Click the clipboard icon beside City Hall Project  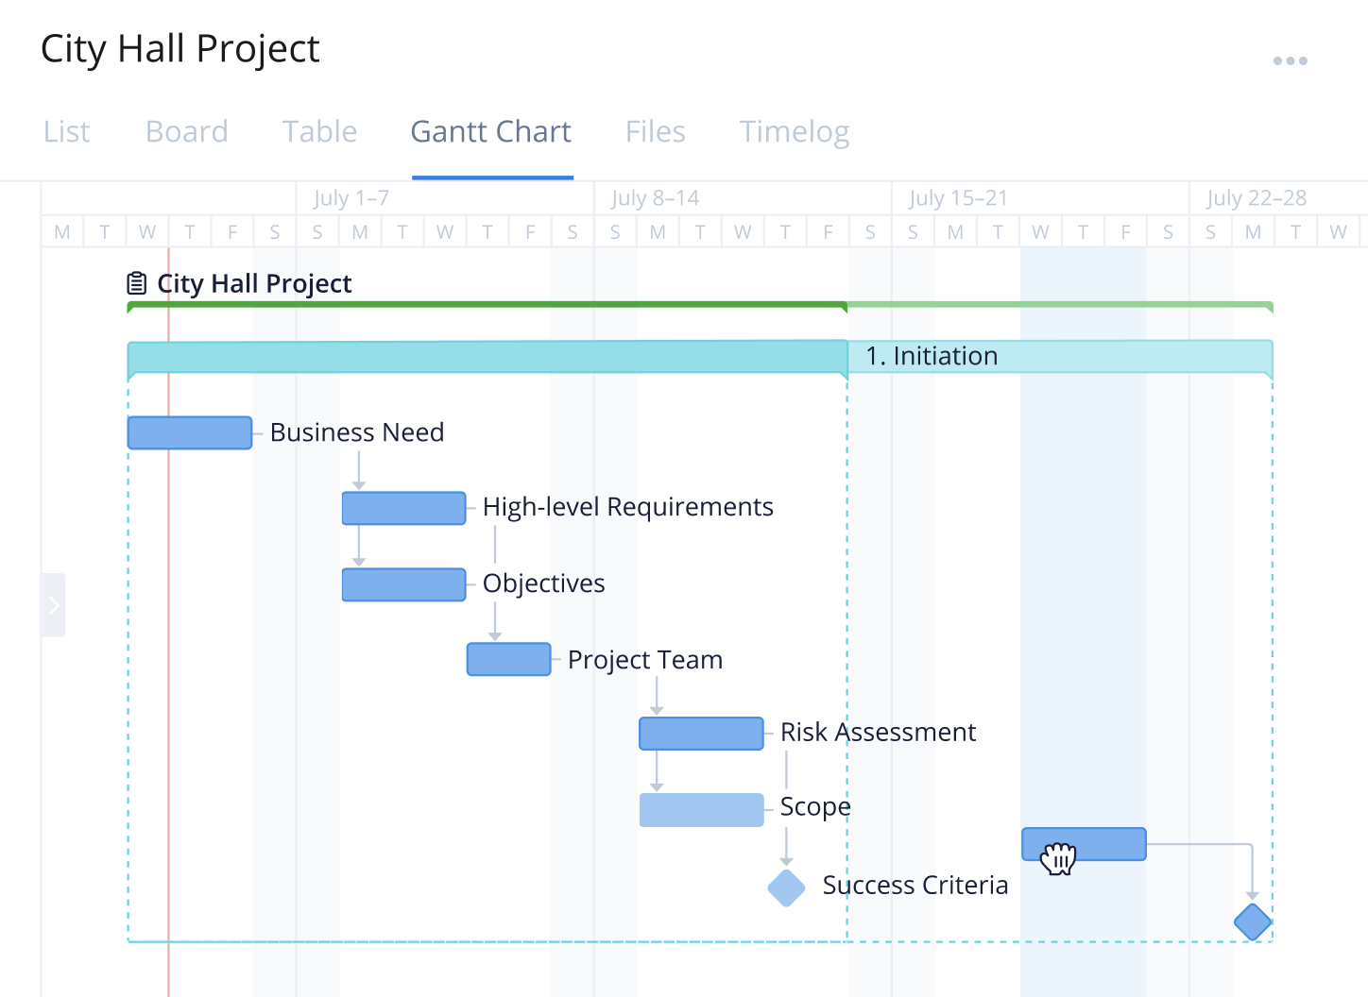point(135,281)
